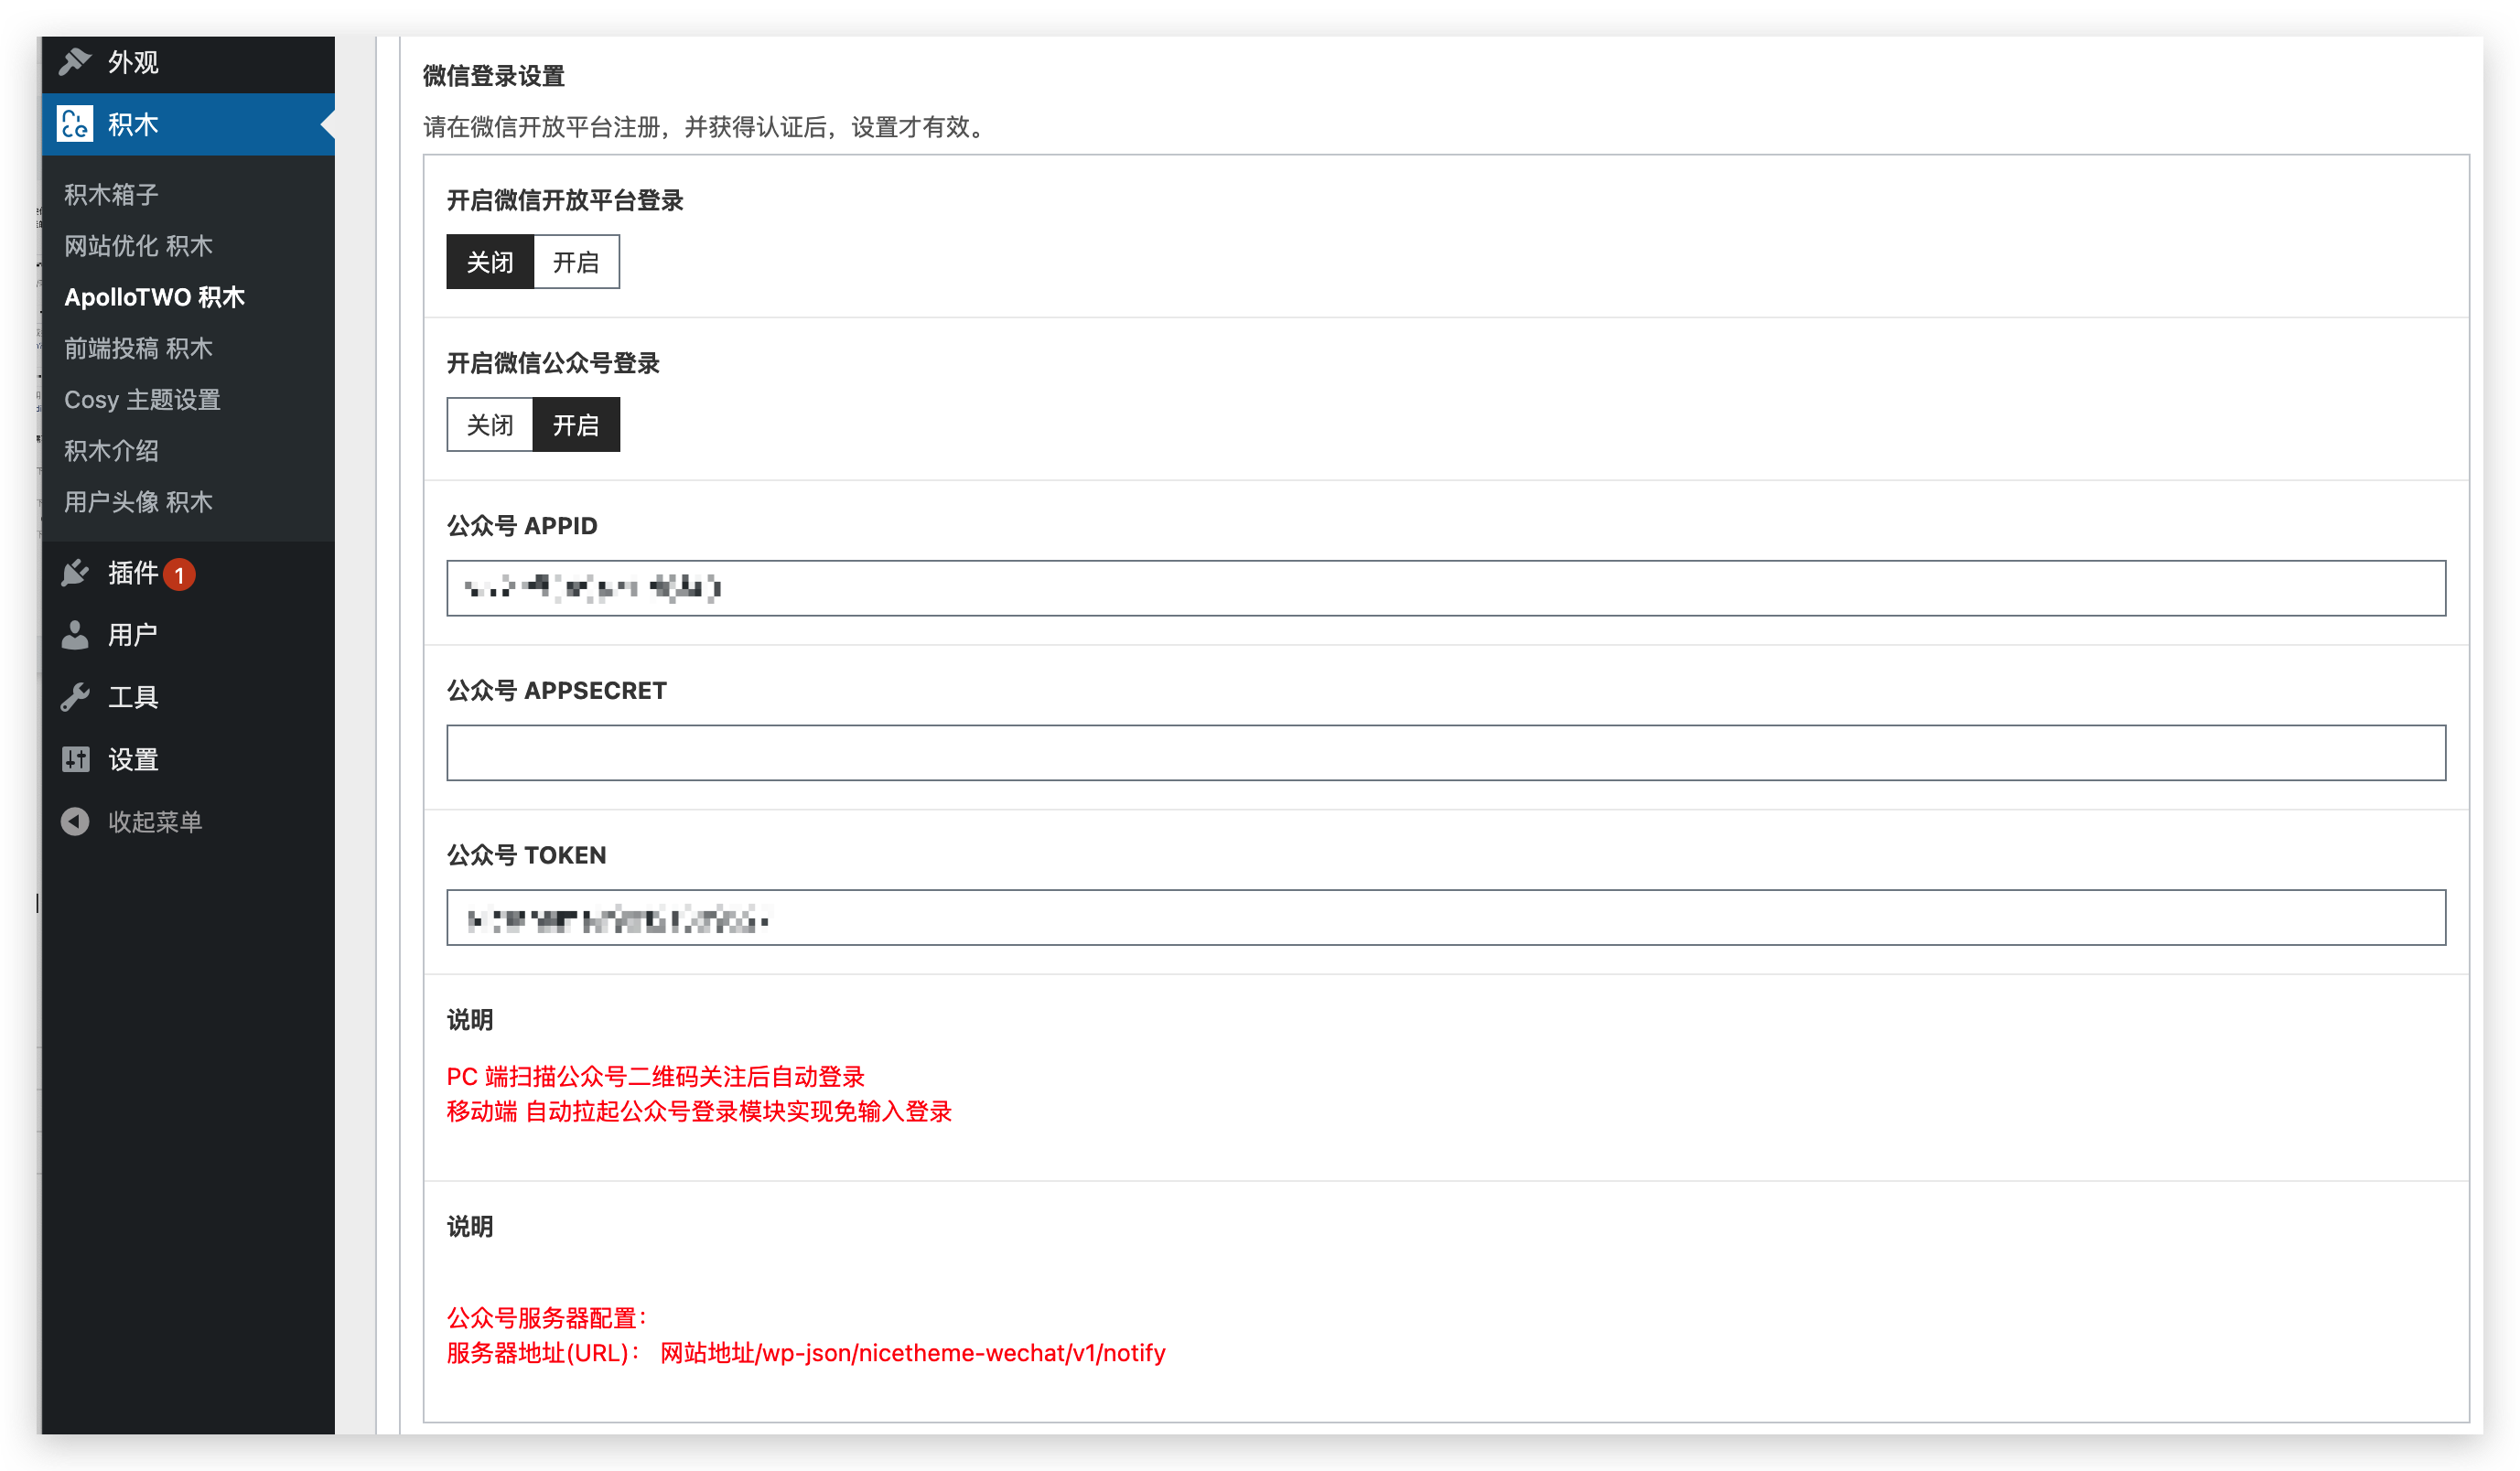Click the 设置 sliders icon
2520x1471 pixels.
(75, 759)
